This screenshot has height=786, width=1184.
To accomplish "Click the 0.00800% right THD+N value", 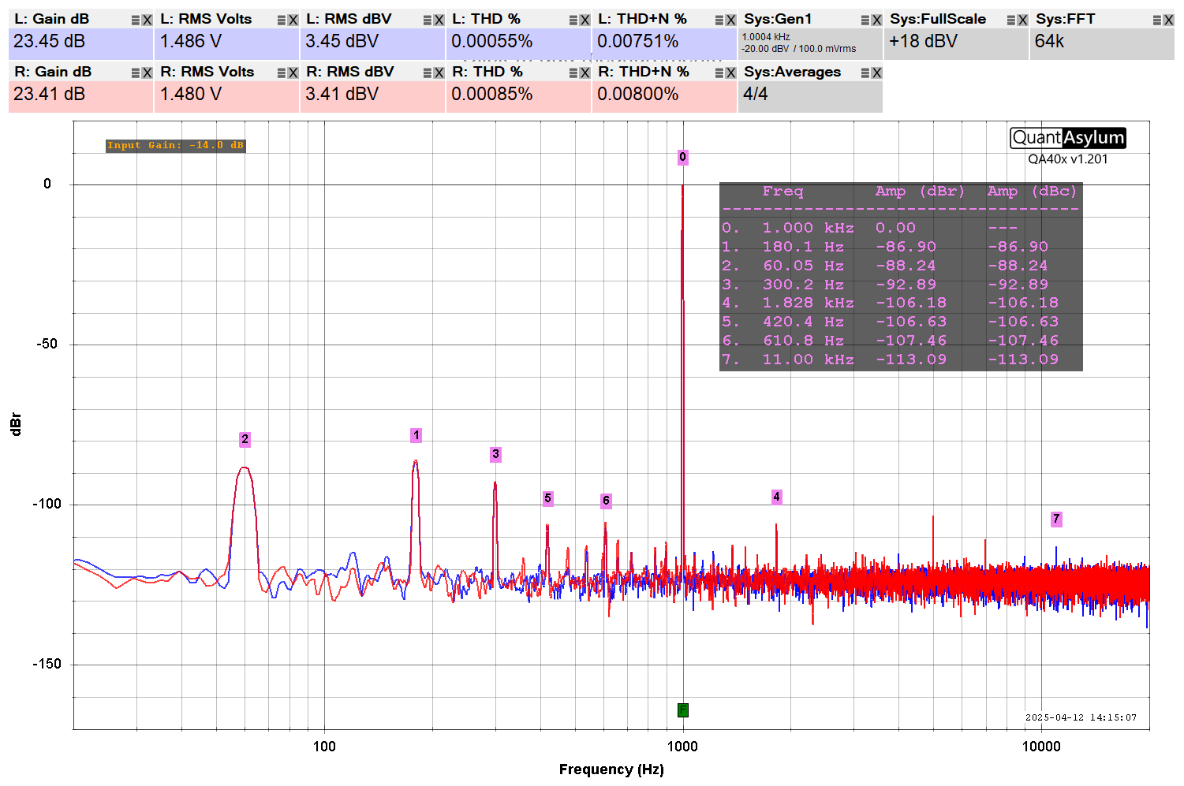I will coord(638,94).
